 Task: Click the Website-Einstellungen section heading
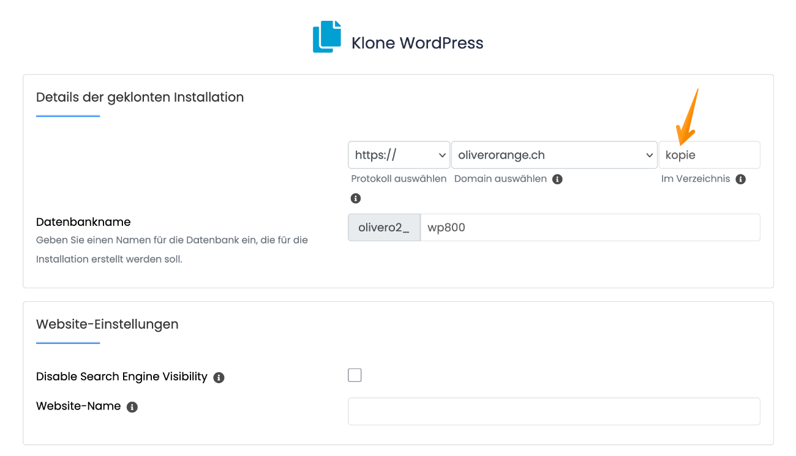coord(107,324)
